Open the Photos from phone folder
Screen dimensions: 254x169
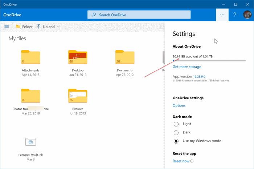[x=30, y=96]
